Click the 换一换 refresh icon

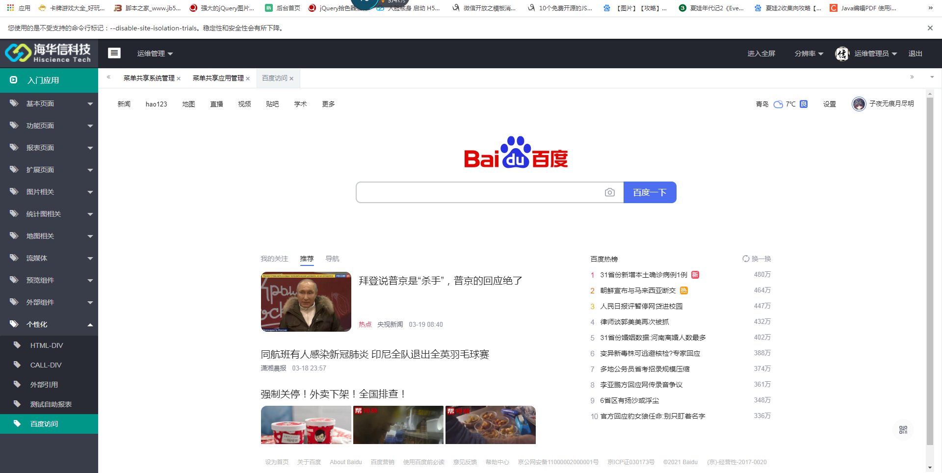[746, 259]
